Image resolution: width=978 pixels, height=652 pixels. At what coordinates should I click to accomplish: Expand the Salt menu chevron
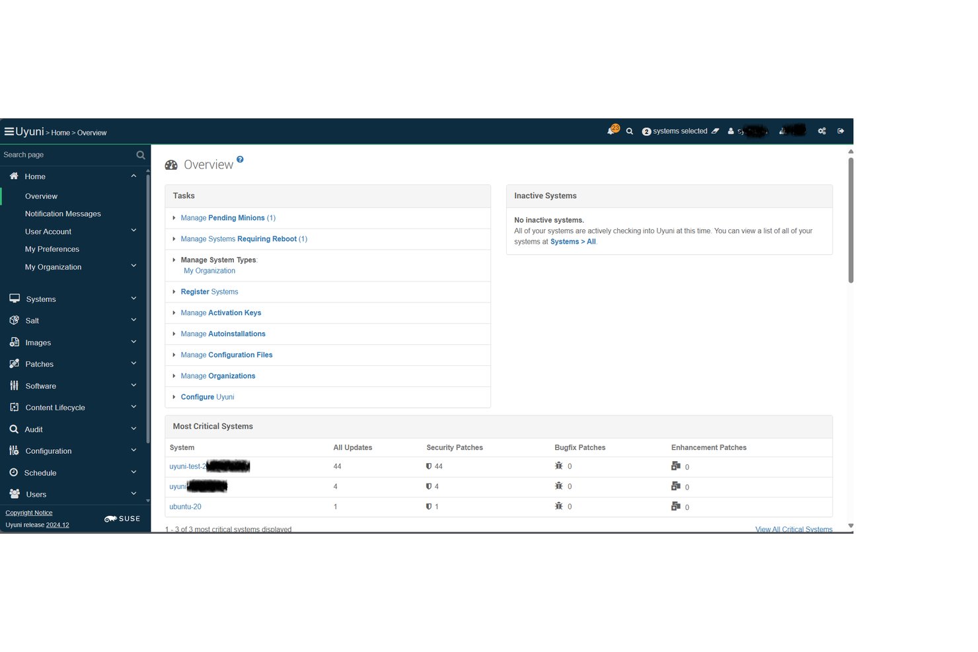click(133, 320)
